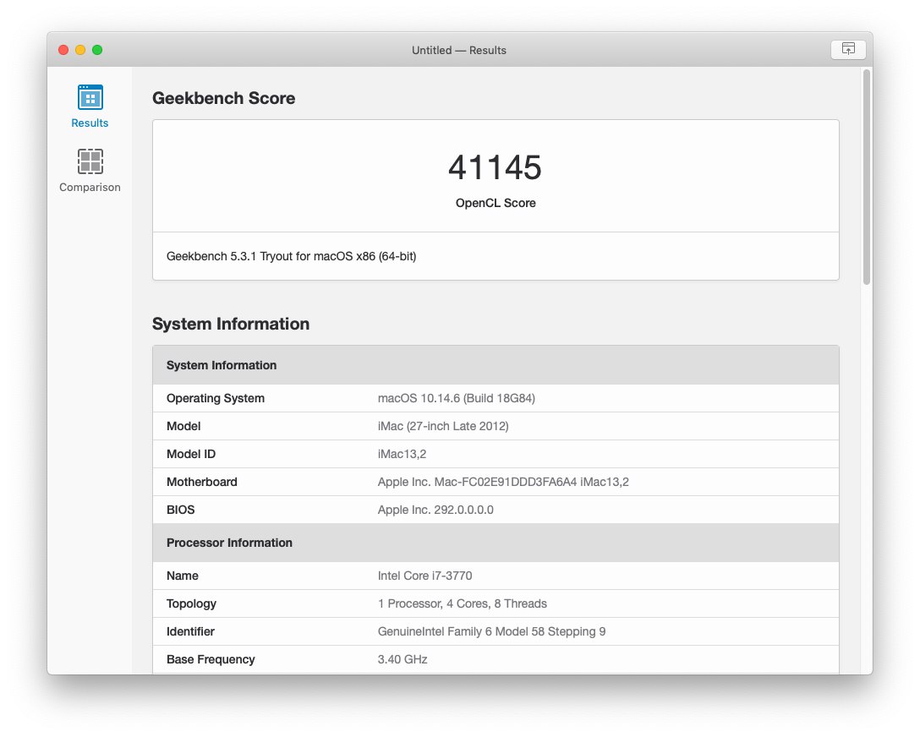Viewport: 920px width, 737px height.
Task: Minimize the window with yellow button
Action: tap(80, 50)
